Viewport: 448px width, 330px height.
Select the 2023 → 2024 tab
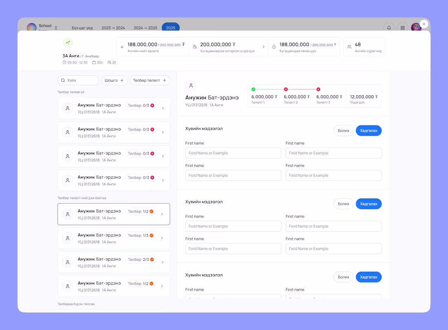tap(113, 28)
